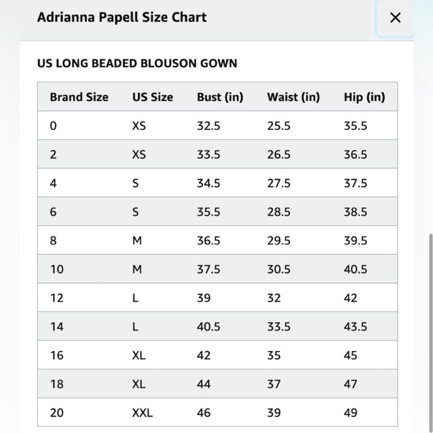The image size is (433, 433).
Task: Select the brand size 0 row
Action: [217, 126]
